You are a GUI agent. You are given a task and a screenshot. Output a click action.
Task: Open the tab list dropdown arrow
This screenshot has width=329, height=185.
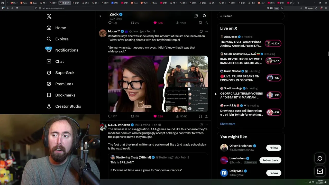coord(304,3)
